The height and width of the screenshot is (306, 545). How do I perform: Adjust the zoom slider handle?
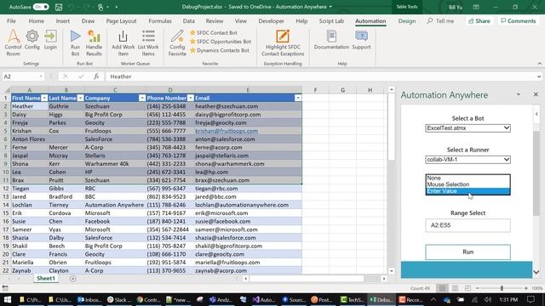pos(502,288)
